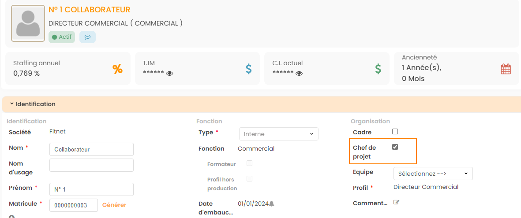Edit the comment using the pencil icon

pyautogui.click(x=396, y=203)
